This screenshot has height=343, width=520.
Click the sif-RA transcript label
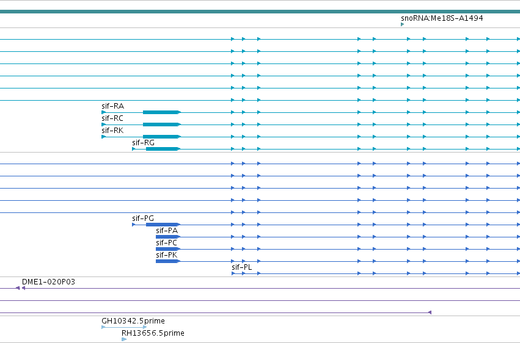(x=113, y=106)
